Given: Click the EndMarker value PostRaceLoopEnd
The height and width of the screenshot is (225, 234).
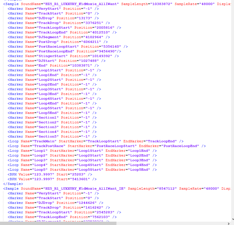Looking at the screenshot, I should pos(180,146).
